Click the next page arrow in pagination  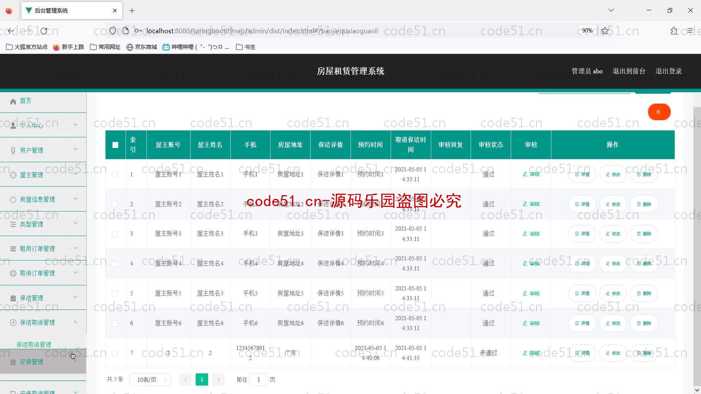pyautogui.click(x=218, y=380)
